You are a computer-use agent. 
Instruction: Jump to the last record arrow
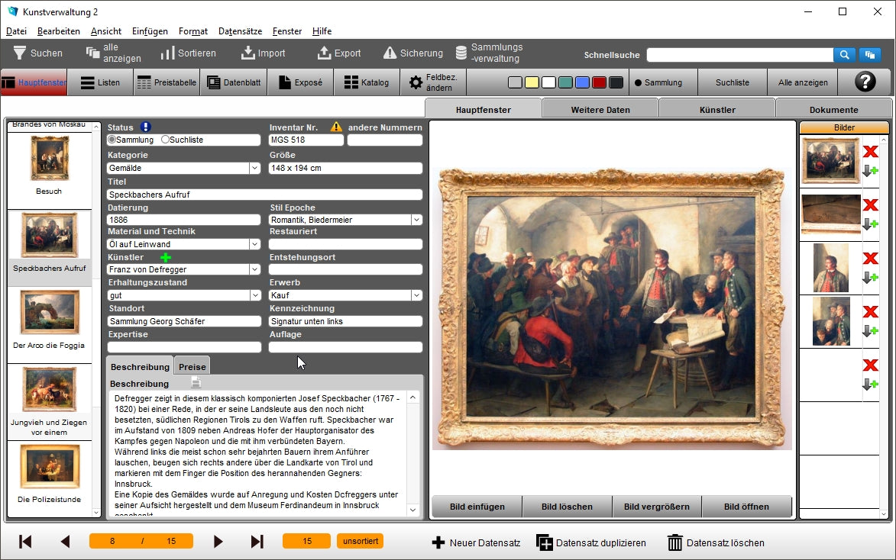pos(257,542)
